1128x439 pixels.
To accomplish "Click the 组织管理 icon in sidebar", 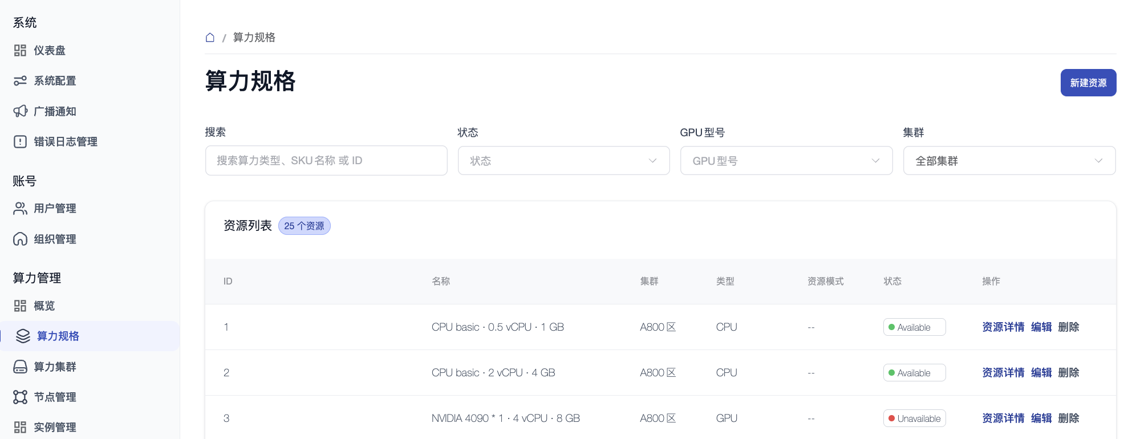I will pyautogui.click(x=20, y=239).
